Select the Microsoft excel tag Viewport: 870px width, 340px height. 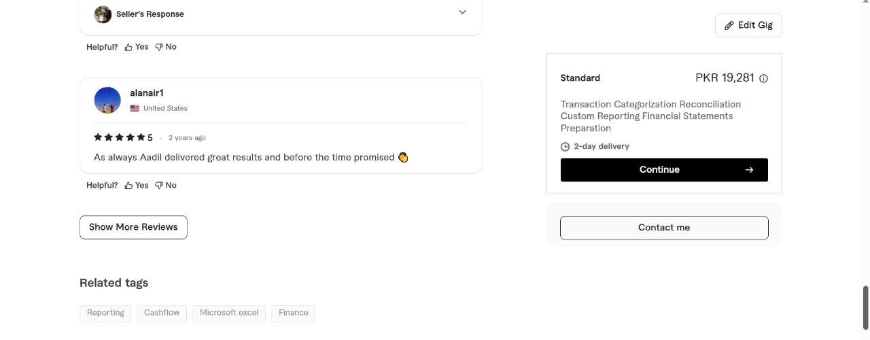(229, 313)
